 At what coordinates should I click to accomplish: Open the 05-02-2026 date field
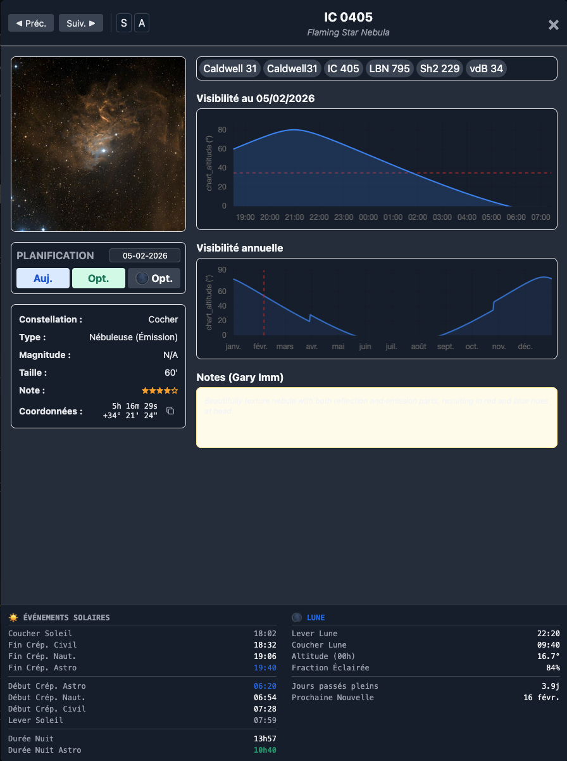coord(145,255)
